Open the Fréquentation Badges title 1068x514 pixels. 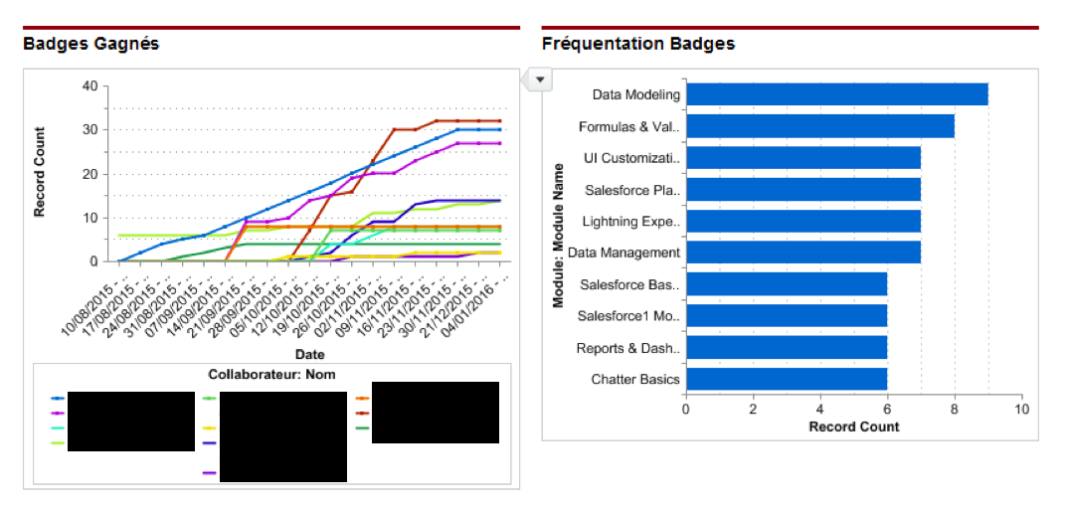pyautogui.click(x=638, y=44)
